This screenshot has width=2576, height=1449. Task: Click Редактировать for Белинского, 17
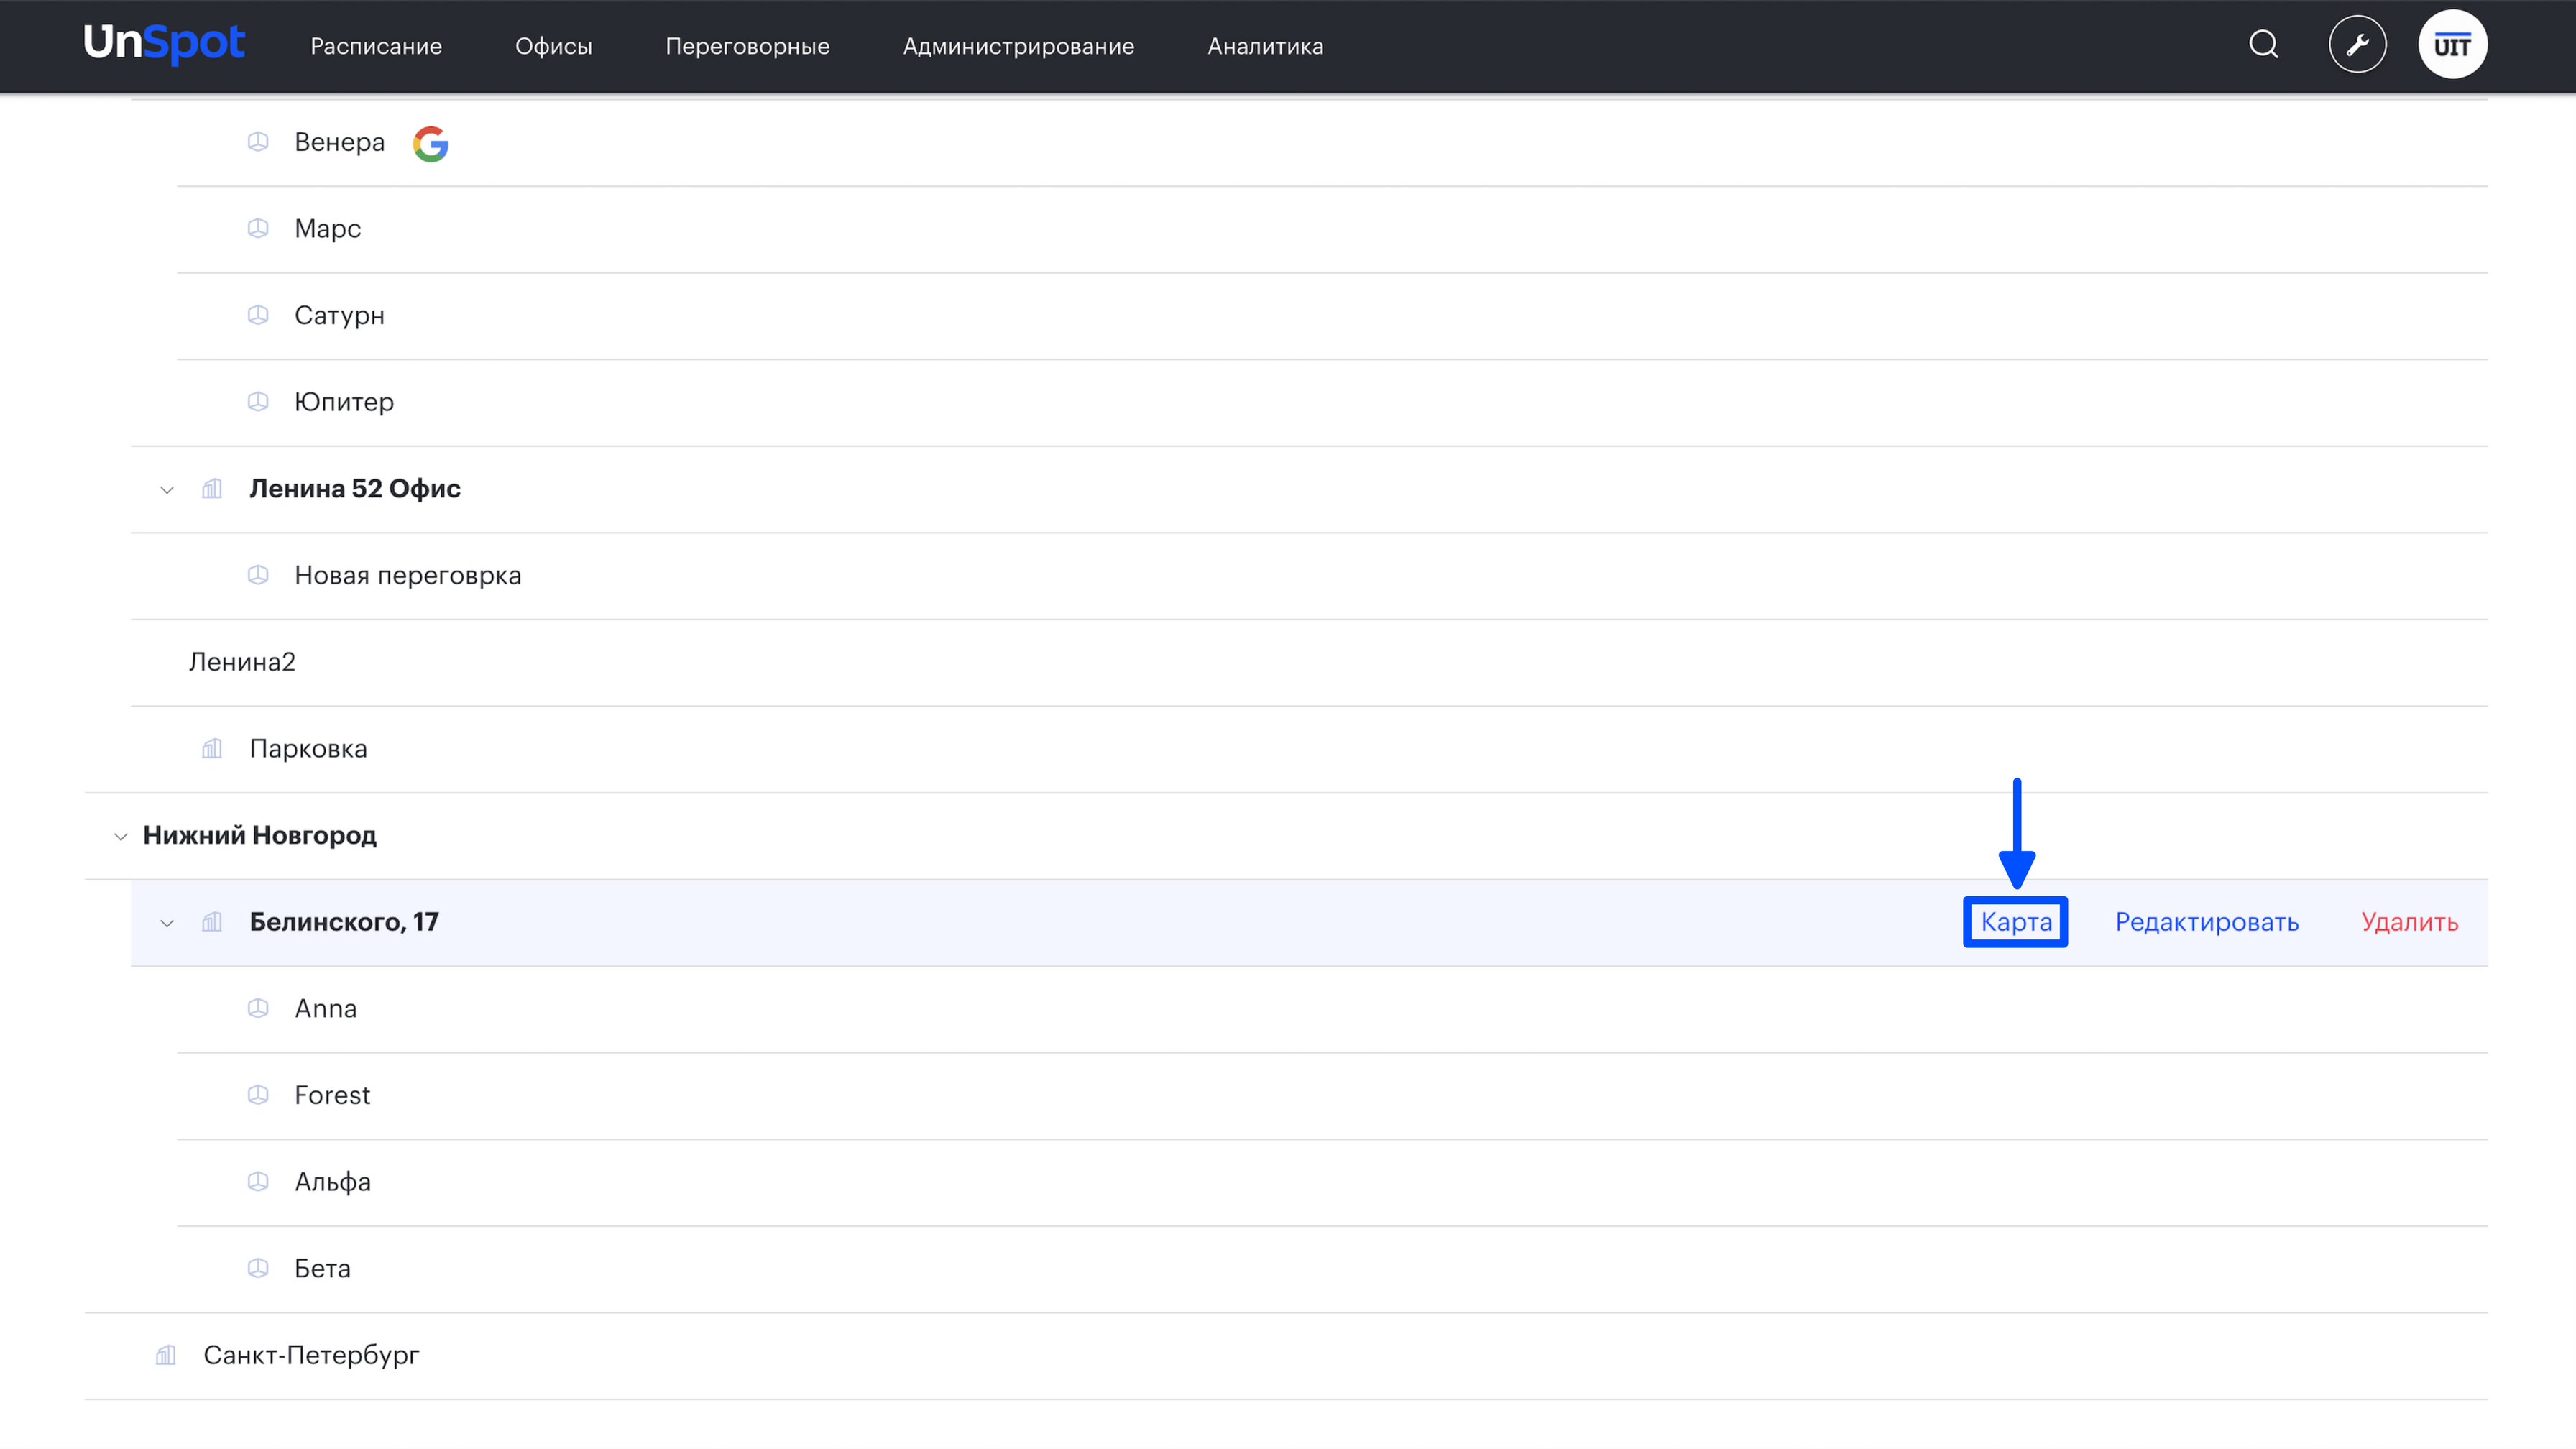[2207, 922]
